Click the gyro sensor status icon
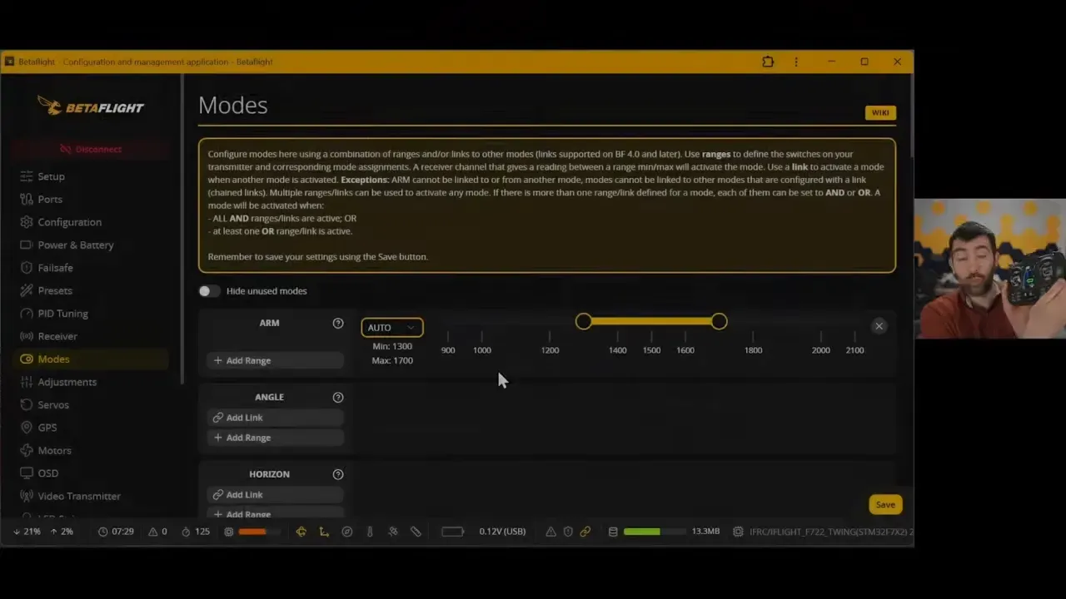Viewport: 1066px width, 599px height. click(301, 532)
